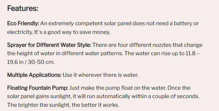The width and height of the screenshot is (219, 111).
Task: Click the Eco Friendly: bold label
Action: click(x=23, y=23)
